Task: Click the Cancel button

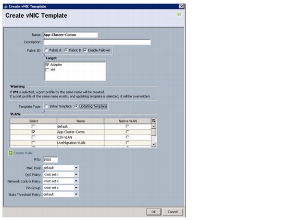Action: click(172, 212)
